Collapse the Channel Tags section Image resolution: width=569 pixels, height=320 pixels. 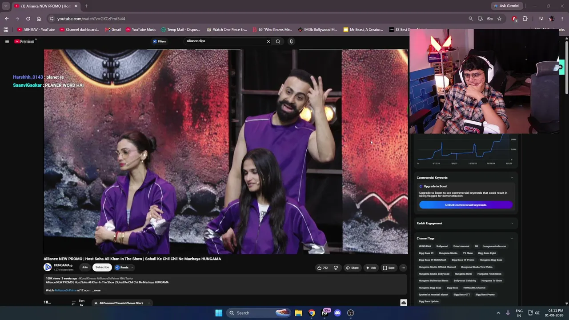(x=512, y=238)
